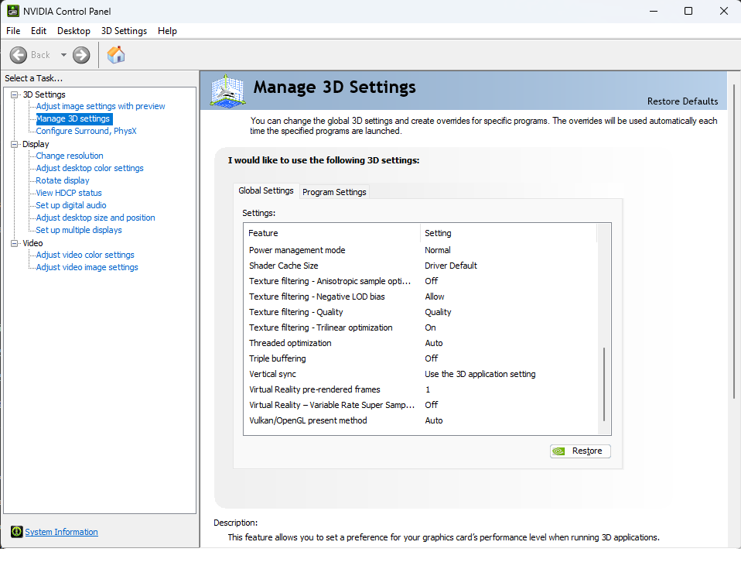Select the Shader Cache Size row

(x=421, y=266)
